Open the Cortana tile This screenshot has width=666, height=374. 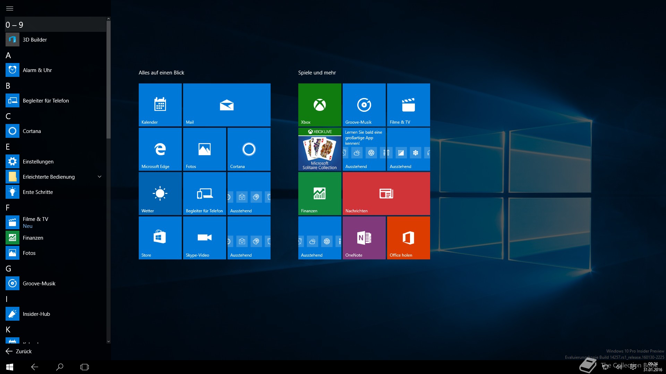click(249, 149)
